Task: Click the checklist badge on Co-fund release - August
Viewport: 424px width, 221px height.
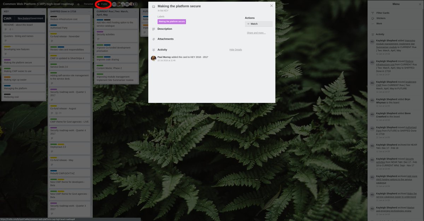Action: pyautogui.click(x=59, y=113)
